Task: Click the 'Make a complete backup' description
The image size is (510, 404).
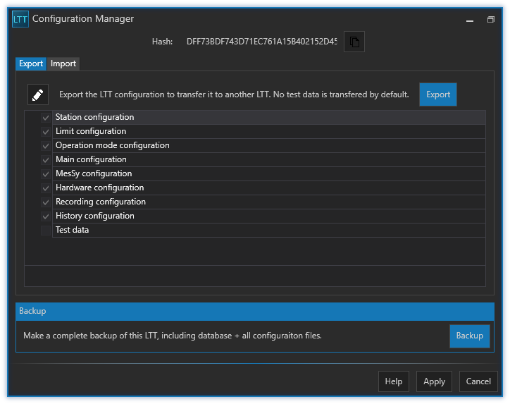Action: 173,336
